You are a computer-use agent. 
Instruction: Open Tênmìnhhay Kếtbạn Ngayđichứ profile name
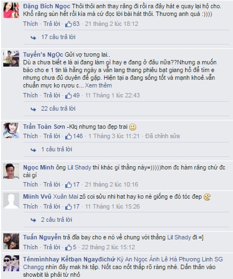coord(69,259)
